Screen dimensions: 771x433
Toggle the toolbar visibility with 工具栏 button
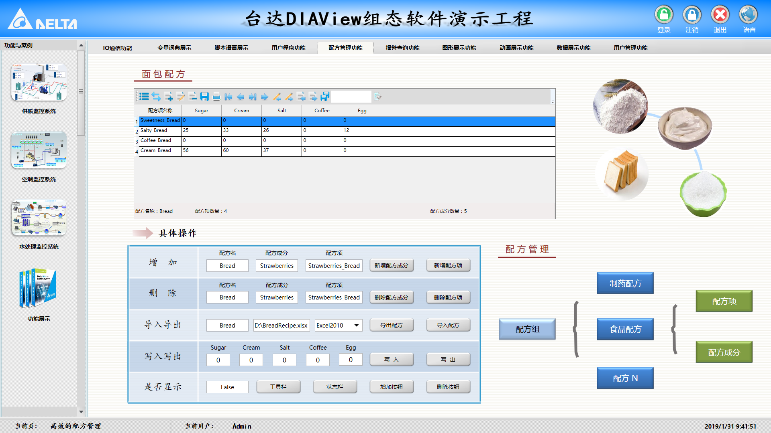278,386
